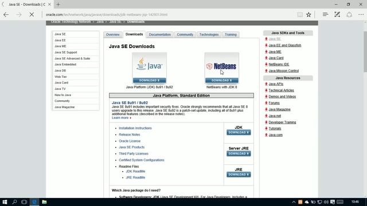Open Java SE Products link

pos(131,147)
